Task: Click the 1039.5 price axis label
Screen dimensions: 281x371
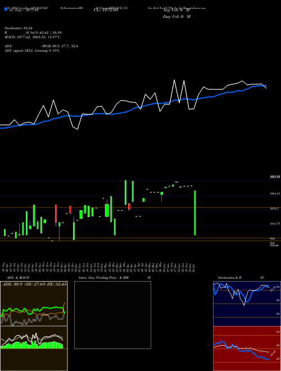Action: [x=274, y=209]
